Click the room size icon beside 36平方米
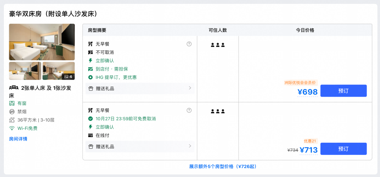The image size is (380, 177). click(12, 120)
